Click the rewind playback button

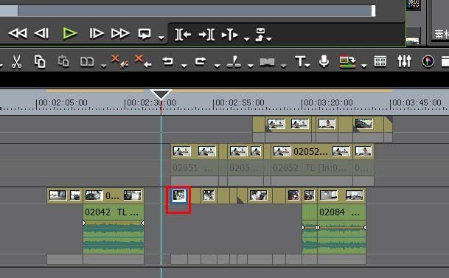point(18,33)
